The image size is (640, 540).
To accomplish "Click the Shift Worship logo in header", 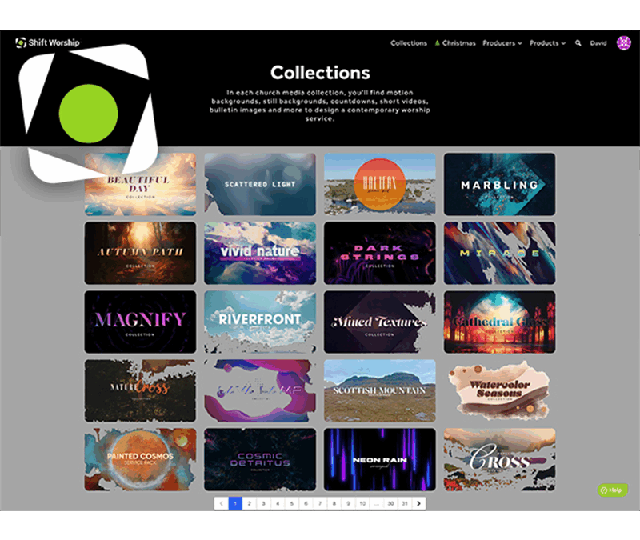I will tap(47, 42).
